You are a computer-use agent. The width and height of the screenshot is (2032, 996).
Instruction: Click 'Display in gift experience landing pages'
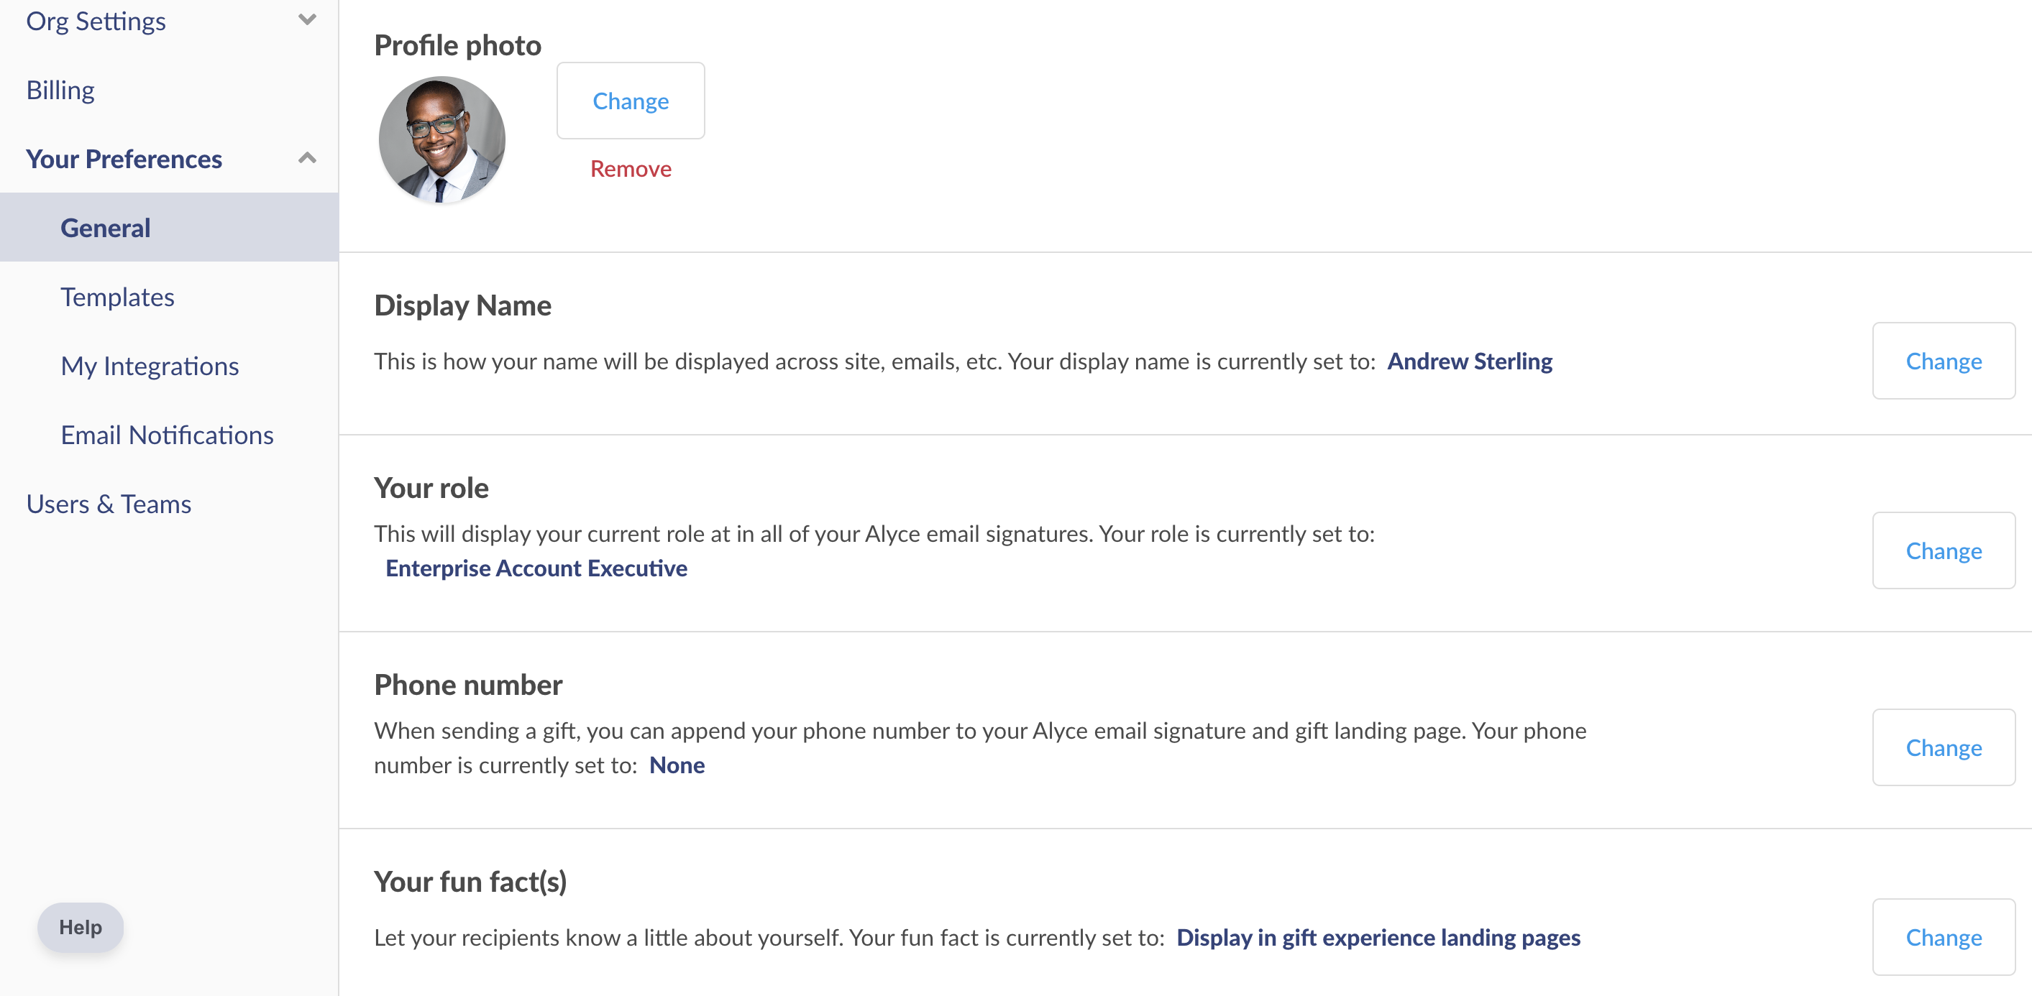(x=1378, y=938)
